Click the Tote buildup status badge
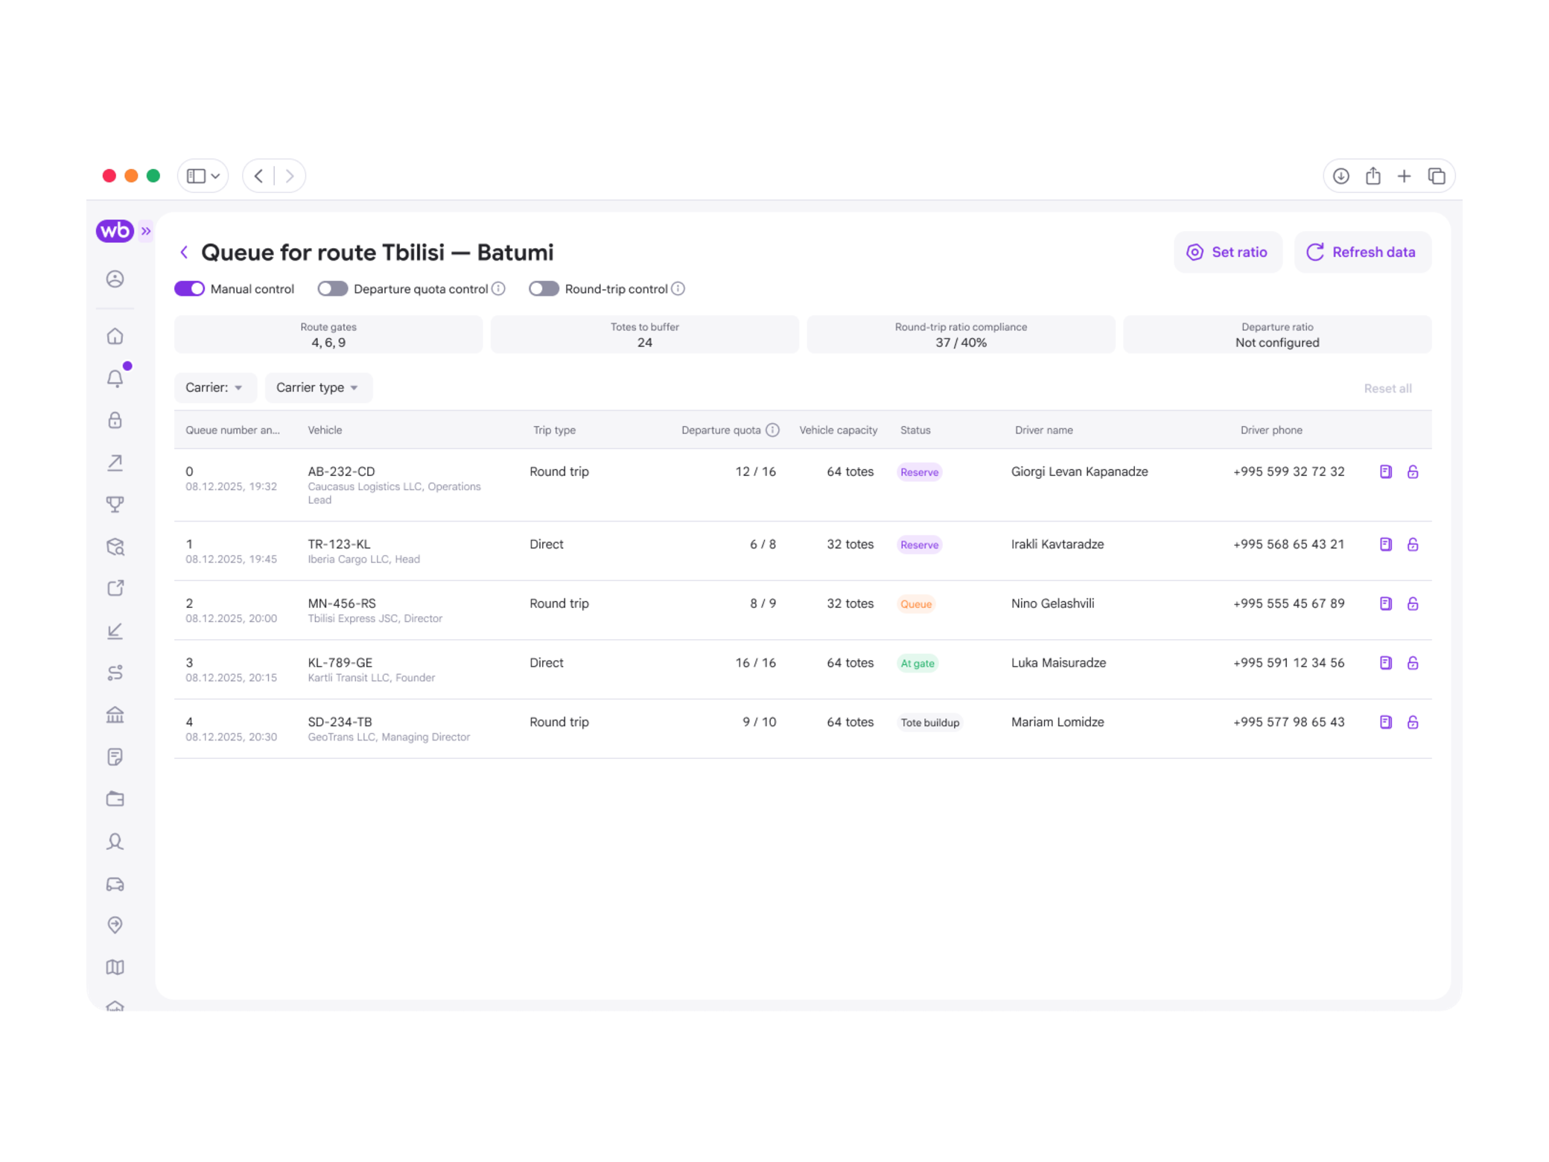 coord(929,723)
